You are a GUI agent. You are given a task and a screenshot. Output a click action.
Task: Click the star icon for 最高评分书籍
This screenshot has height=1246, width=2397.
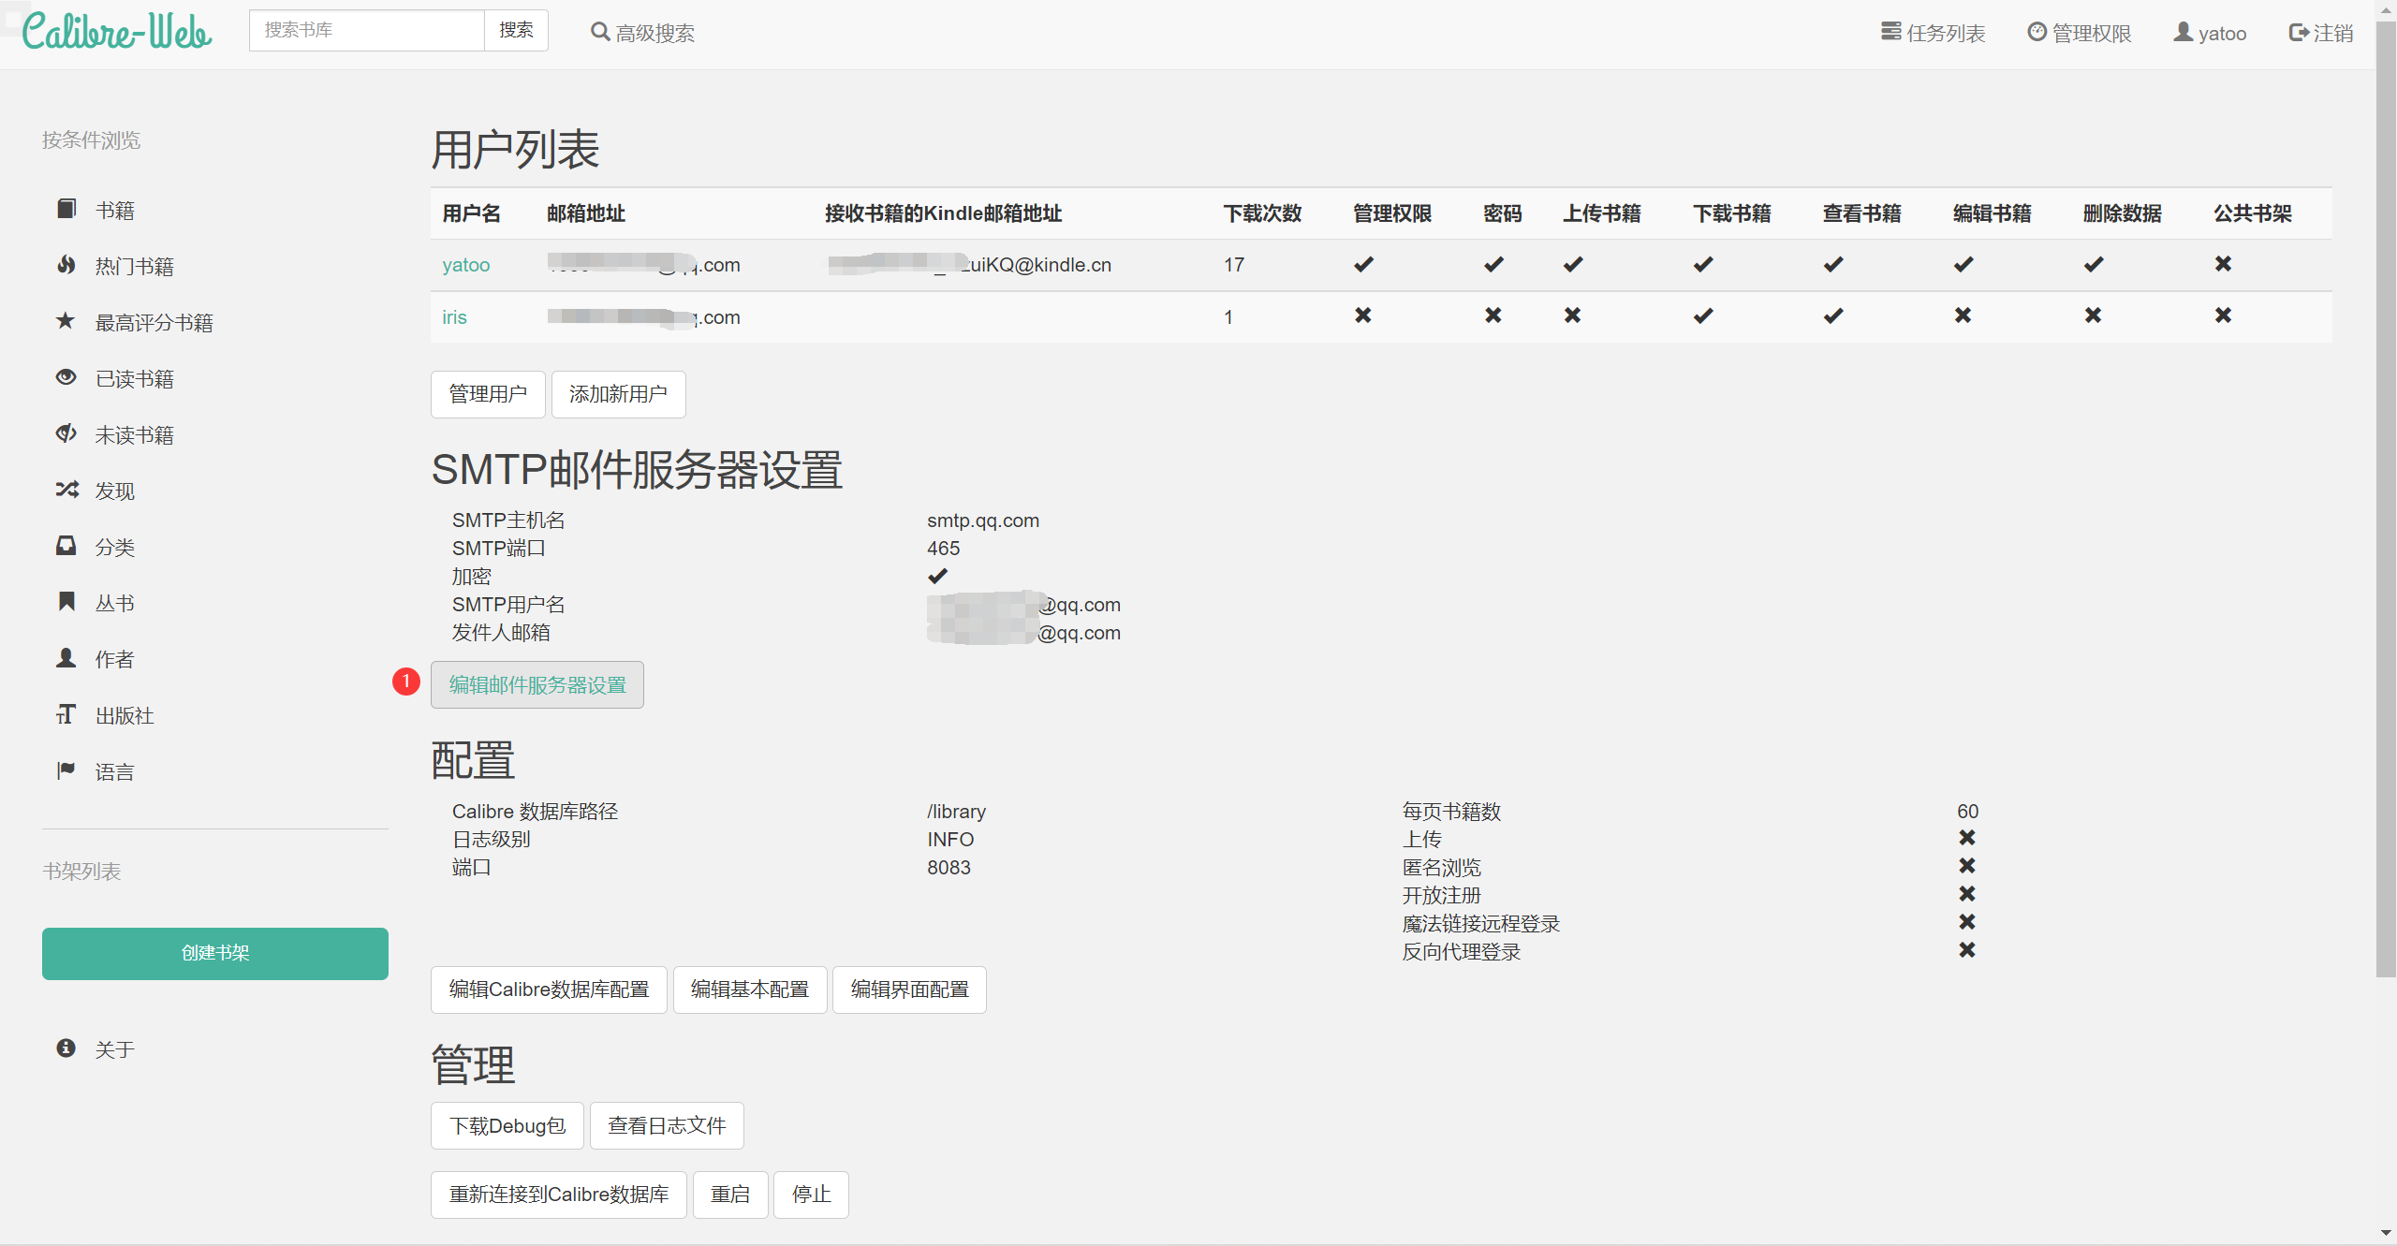tap(66, 321)
